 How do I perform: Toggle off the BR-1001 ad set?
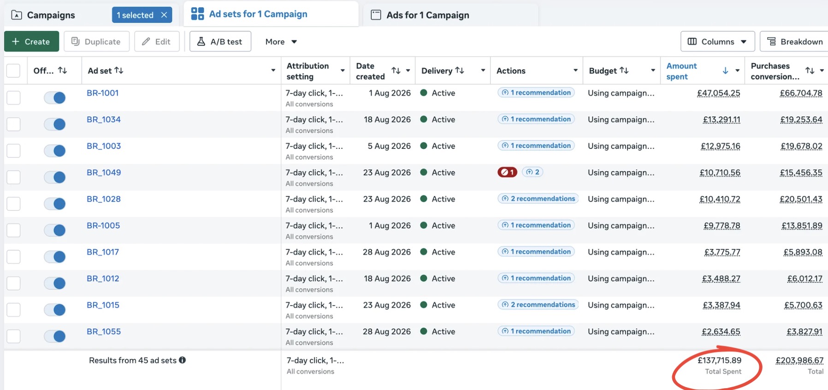click(x=55, y=97)
